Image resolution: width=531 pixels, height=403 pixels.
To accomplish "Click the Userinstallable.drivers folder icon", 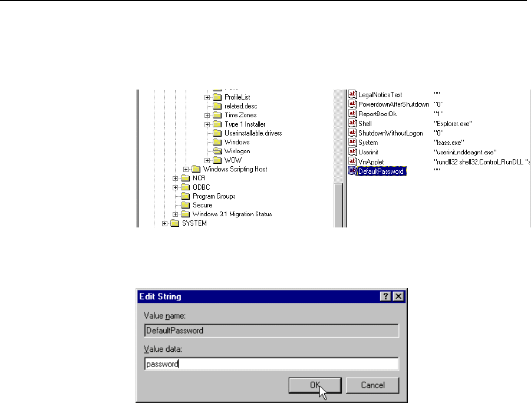I will (x=217, y=133).
